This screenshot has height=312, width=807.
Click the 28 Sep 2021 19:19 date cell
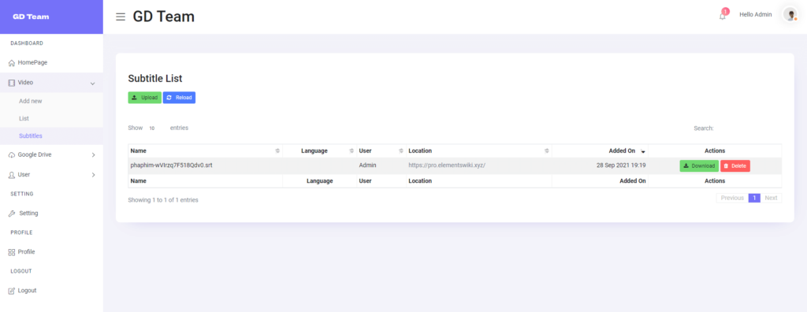click(x=621, y=165)
